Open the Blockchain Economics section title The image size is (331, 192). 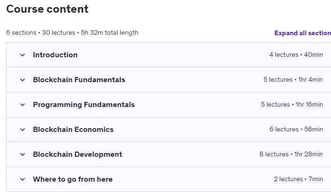click(x=73, y=130)
